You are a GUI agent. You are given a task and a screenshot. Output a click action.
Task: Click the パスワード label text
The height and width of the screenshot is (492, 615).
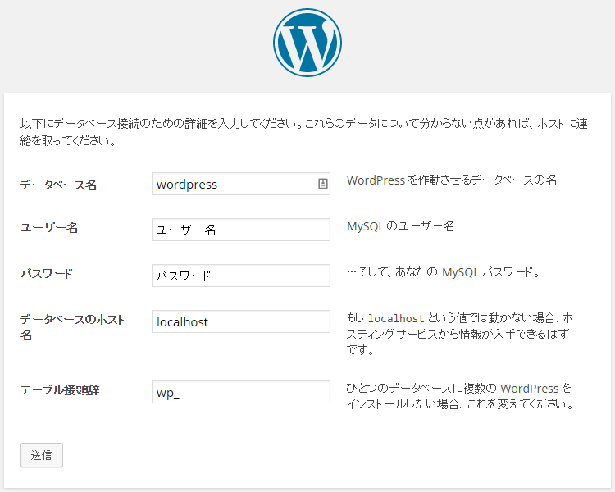coord(47,273)
